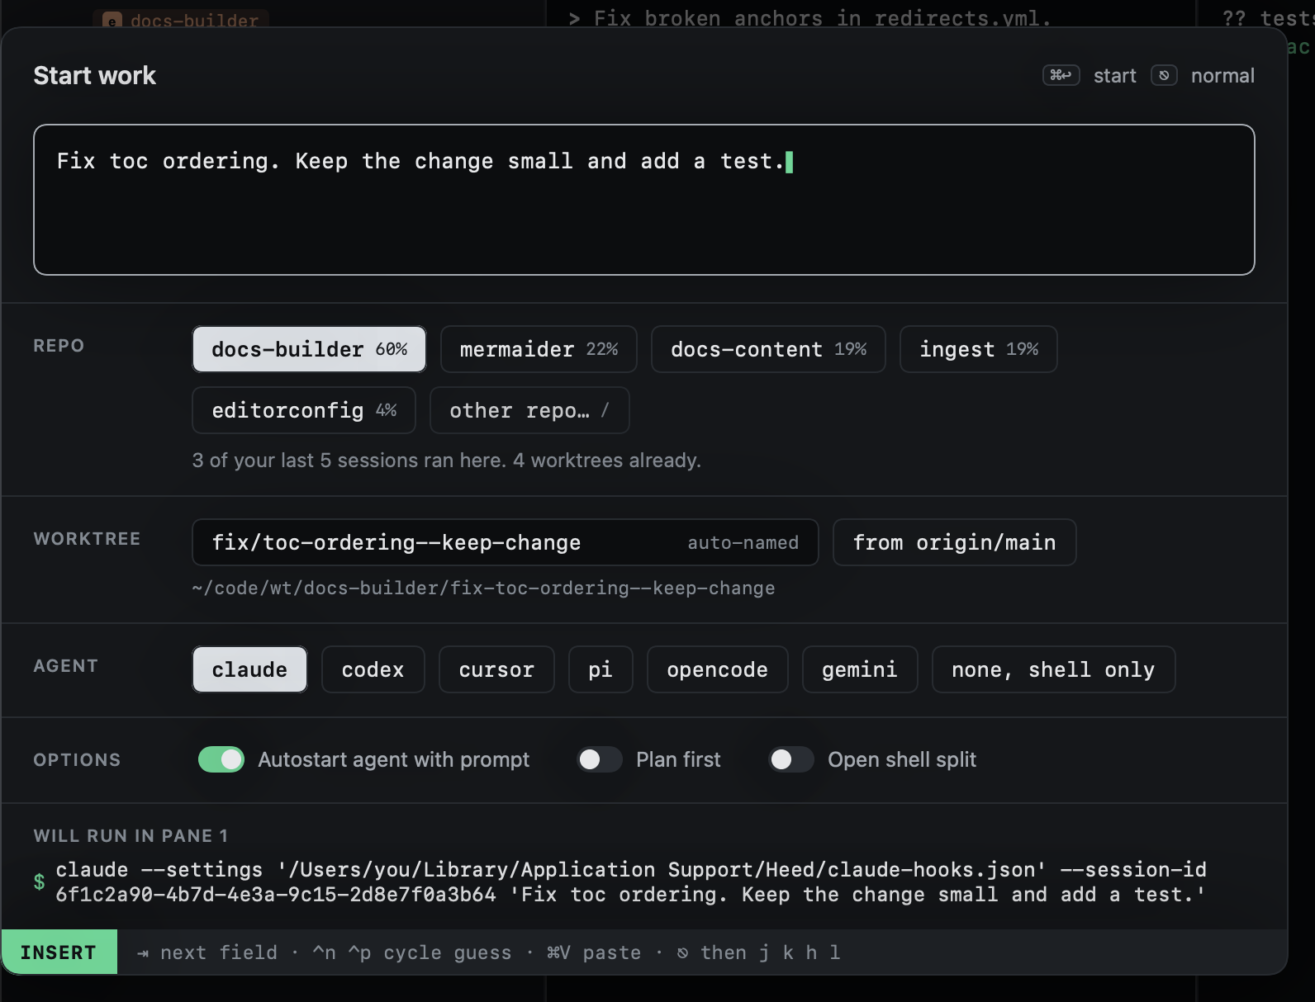Screen dimensions: 1315x1002
Task: Click the auto-named tag in worktree field
Action: pyautogui.click(x=743, y=543)
